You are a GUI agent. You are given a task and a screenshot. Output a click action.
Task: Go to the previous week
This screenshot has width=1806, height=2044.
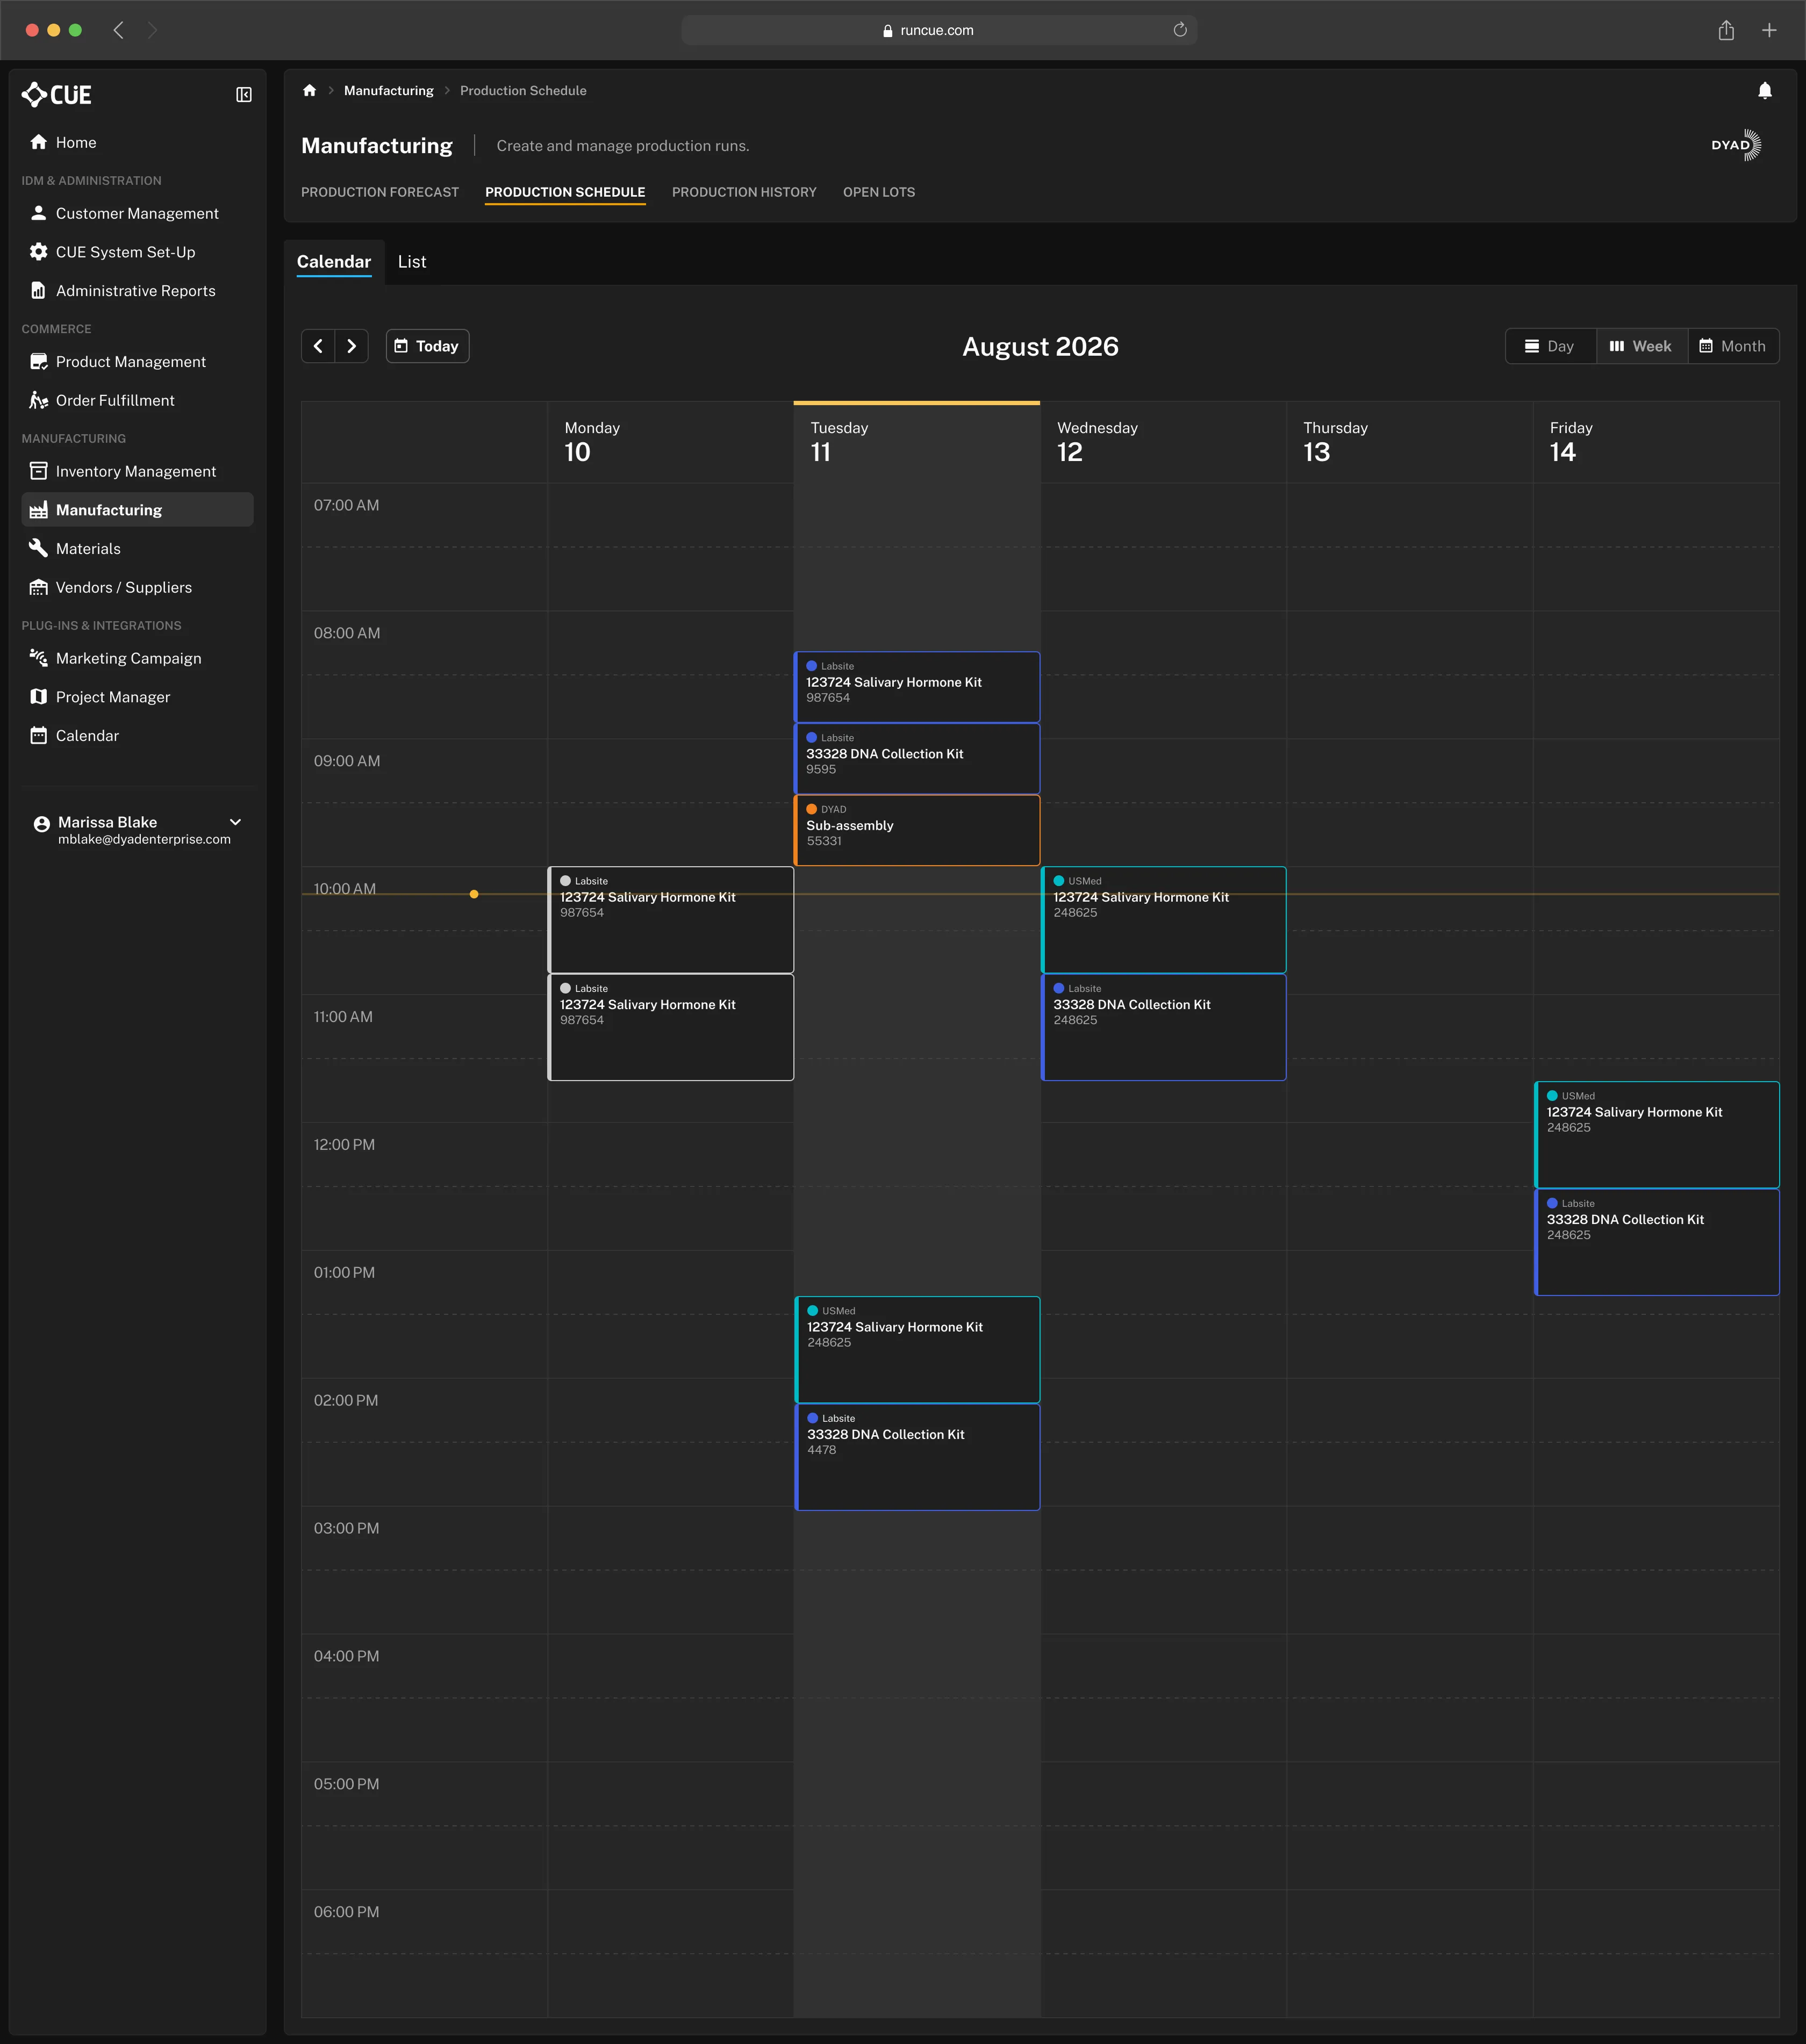(x=318, y=346)
